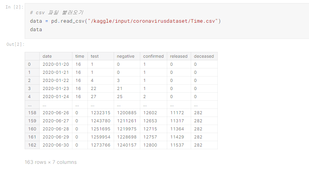Select date cell 2020-06-30

click(x=56, y=145)
